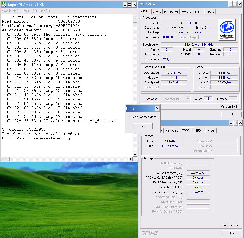Expand the Processor #1 selection dropdown
The height and width of the screenshot is (238, 244).
188,99
